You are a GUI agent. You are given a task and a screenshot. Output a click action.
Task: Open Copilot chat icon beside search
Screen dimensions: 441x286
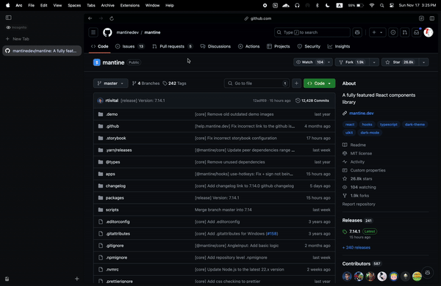point(357,32)
